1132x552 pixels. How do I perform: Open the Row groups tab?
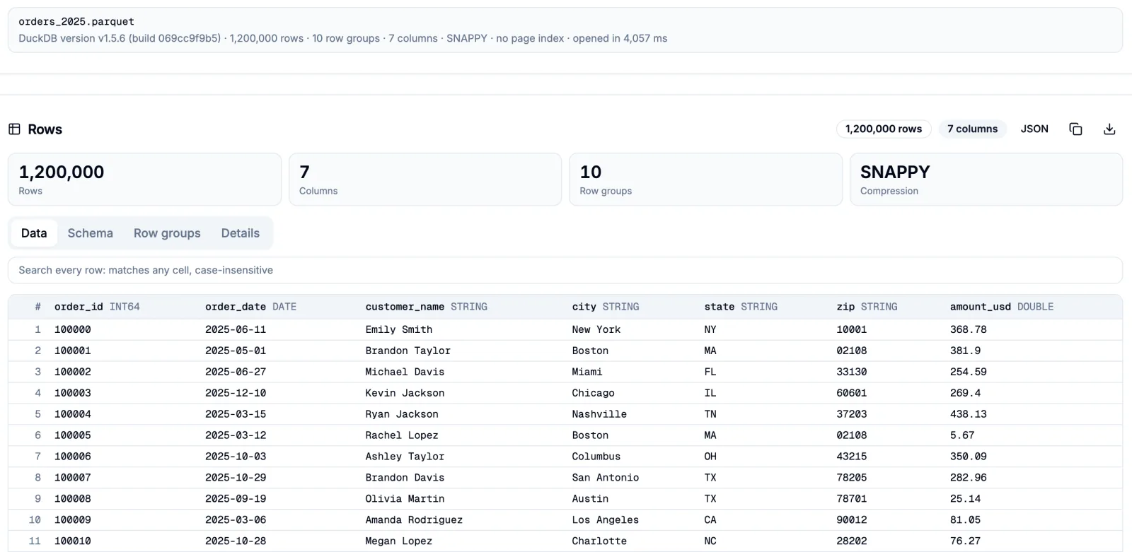pyautogui.click(x=167, y=233)
